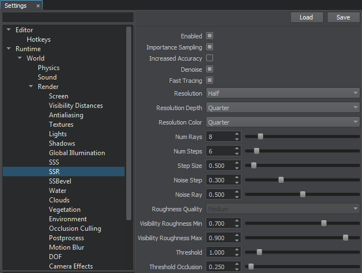Collapse the Editor tree section

tap(9, 30)
